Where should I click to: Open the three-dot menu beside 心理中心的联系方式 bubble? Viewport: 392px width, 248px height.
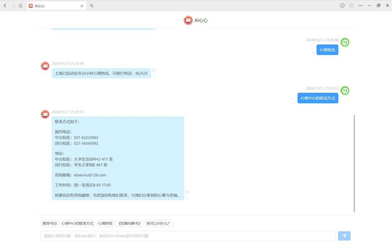tap(294, 101)
